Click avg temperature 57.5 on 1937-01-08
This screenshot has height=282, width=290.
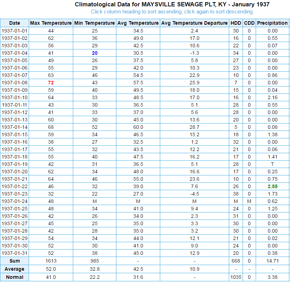pos(138,83)
